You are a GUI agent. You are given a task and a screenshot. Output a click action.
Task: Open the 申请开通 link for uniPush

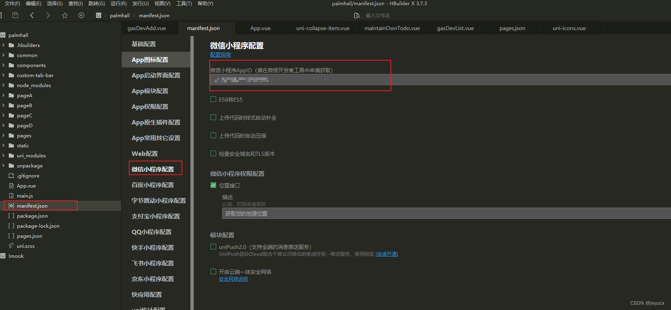click(x=387, y=254)
